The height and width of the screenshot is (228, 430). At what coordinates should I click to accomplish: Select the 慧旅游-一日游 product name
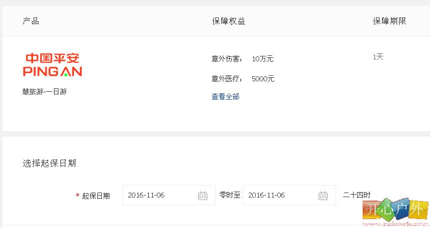44,91
